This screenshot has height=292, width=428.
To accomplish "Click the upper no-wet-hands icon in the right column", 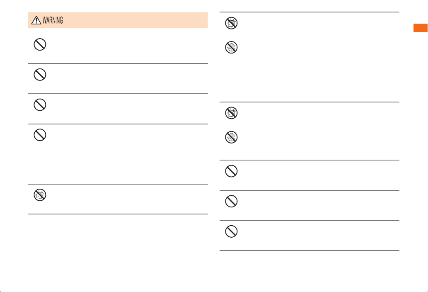I will 231,47.
